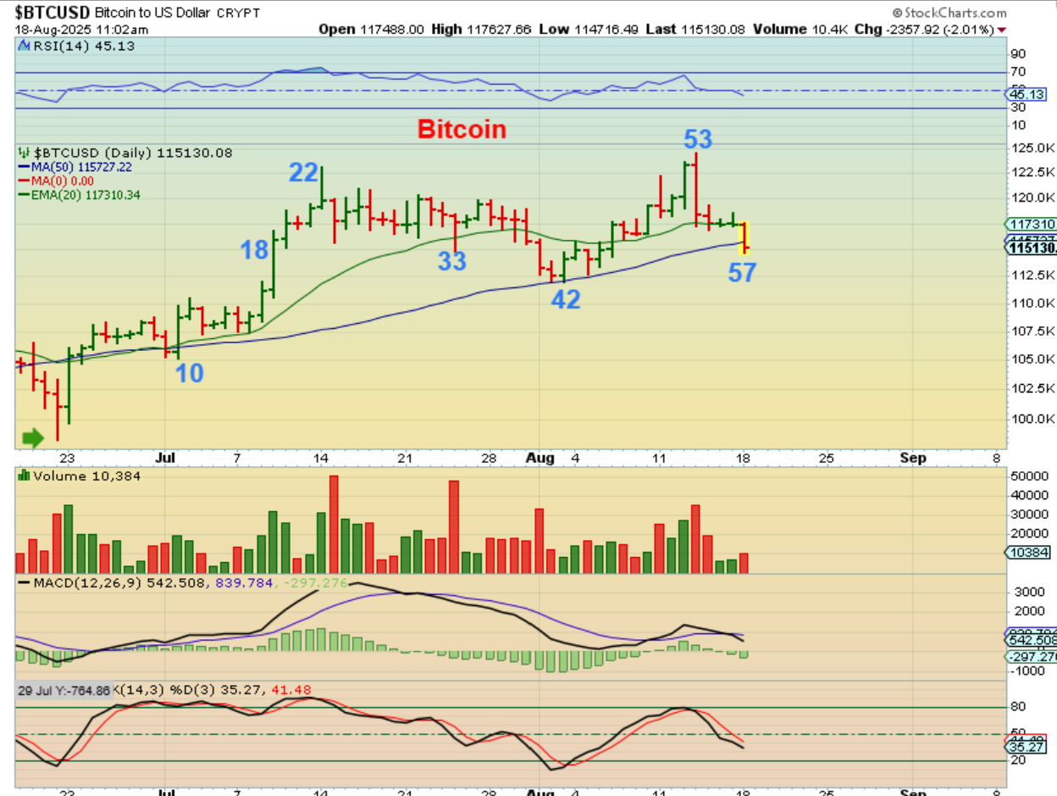Click the blue '18' annotation on the chart
This screenshot has height=796, width=1057.
tap(255, 250)
